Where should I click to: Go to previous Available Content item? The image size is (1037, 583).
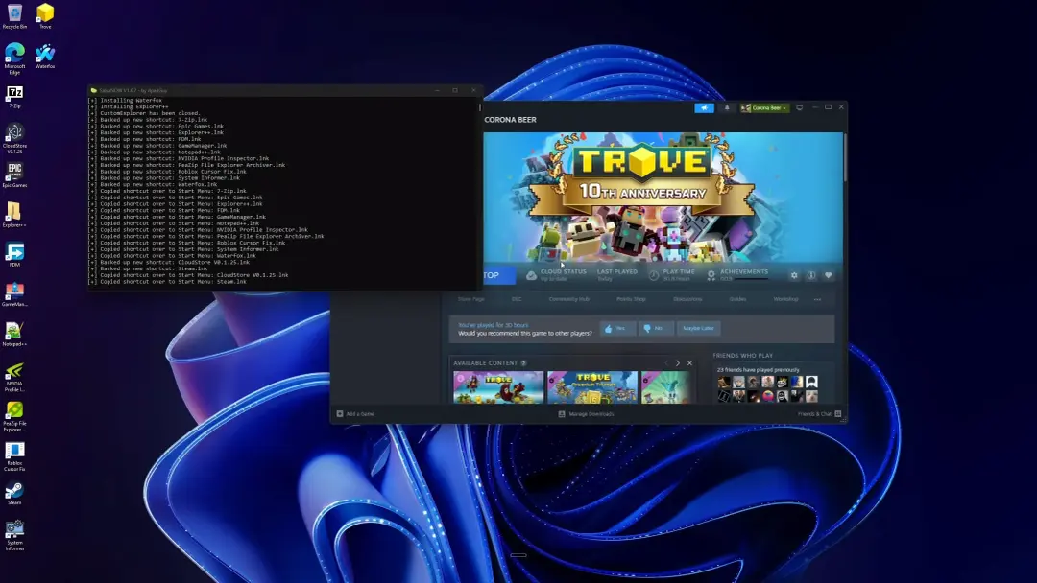(666, 363)
